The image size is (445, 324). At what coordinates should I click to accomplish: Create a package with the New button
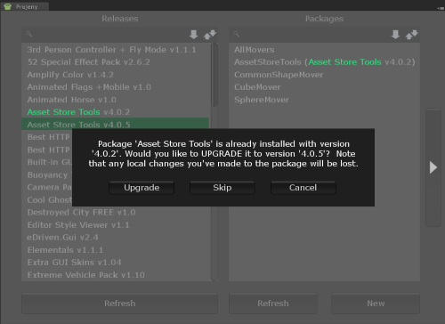pos(376,304)
